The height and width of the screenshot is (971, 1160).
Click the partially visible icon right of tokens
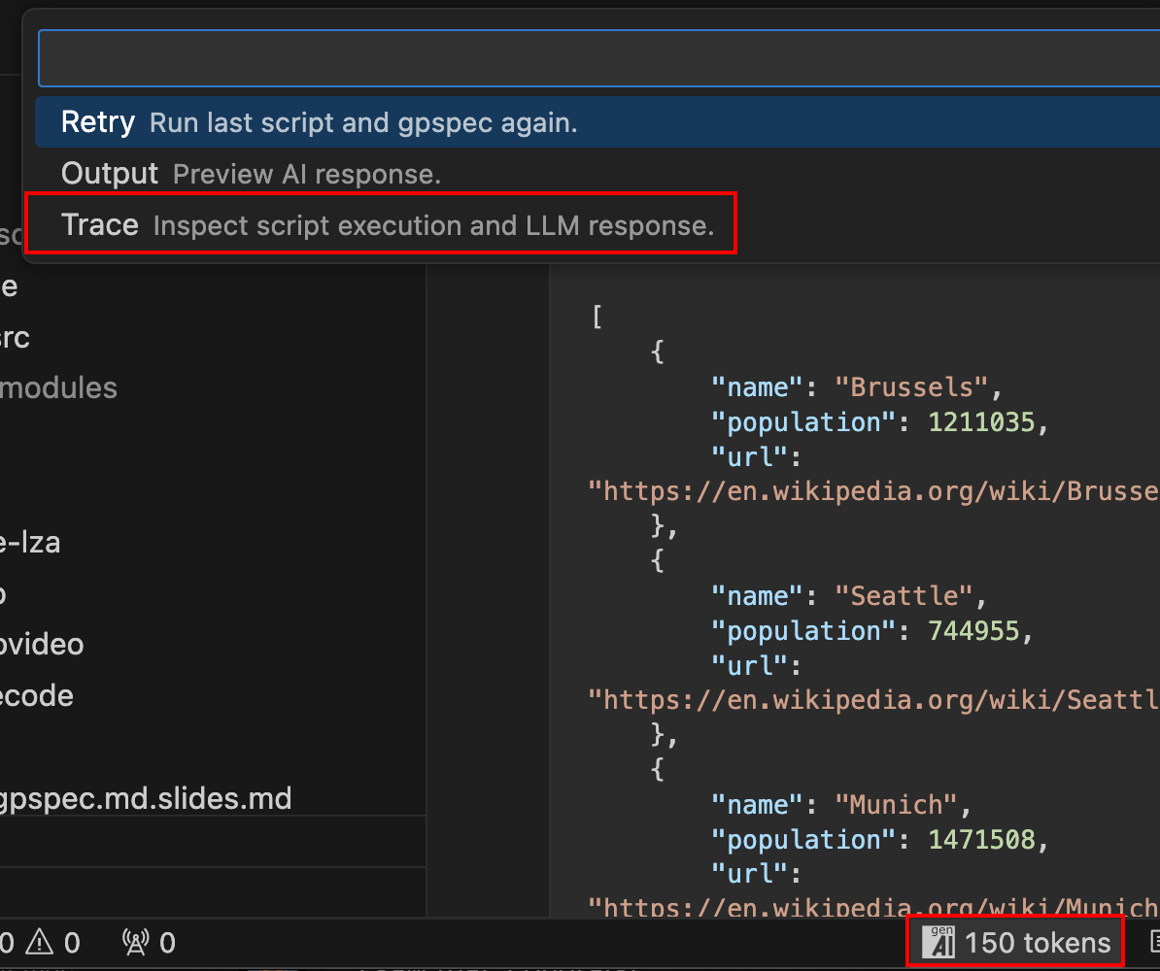coord(1154,942)
